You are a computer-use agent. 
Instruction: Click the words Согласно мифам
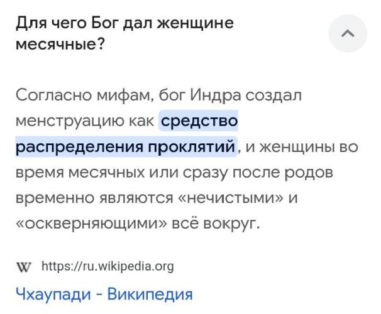pos(86,95)
